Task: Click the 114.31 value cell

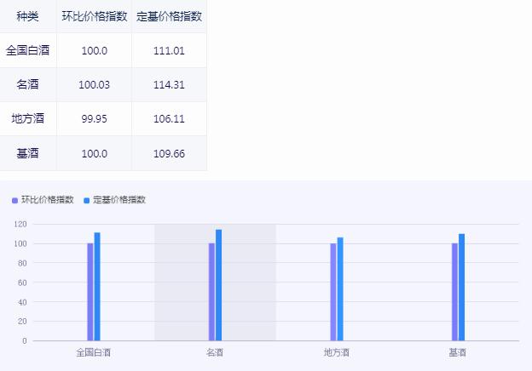Action: tap(169, 84)
